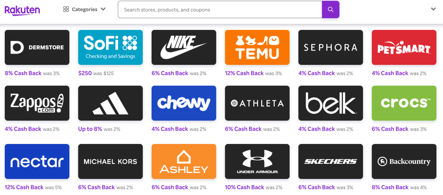Click the Rakuten logo
This screenshot has height=195, width=443.
tap(22, 10)
